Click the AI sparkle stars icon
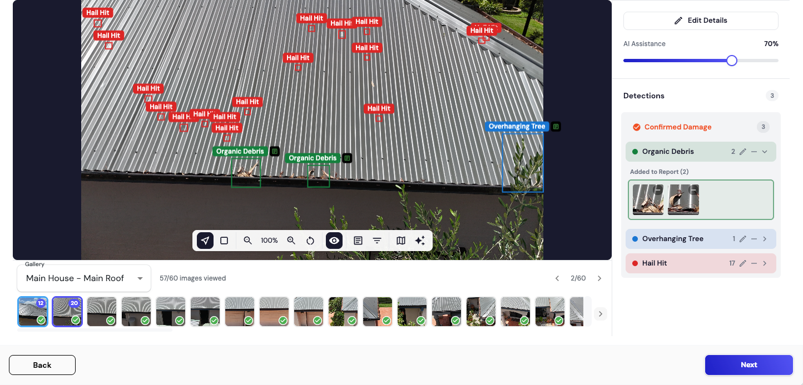The height and width of the screenshot is (385, 803). (420, 241)
